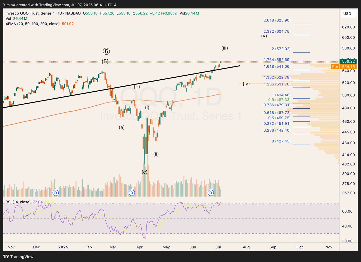Click the (5) wave label
This screenshot has width=361, height=262.
[x=105, y=61]
